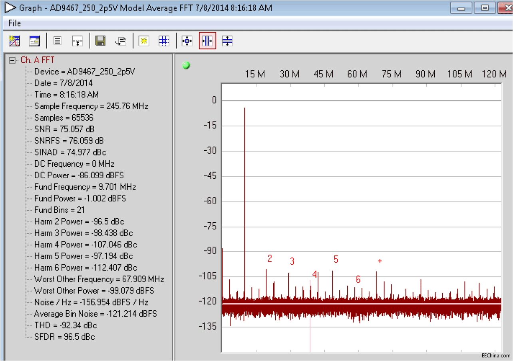Click harmonic marker 6 on the plot
The width and height of the screenshot is (513, 361).
[358, 279]
